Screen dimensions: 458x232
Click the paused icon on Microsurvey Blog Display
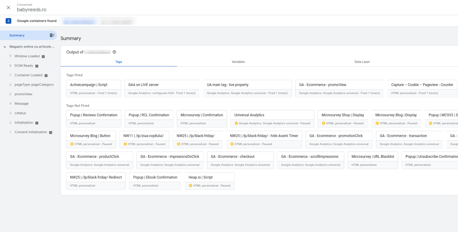[x=377, y=123]
